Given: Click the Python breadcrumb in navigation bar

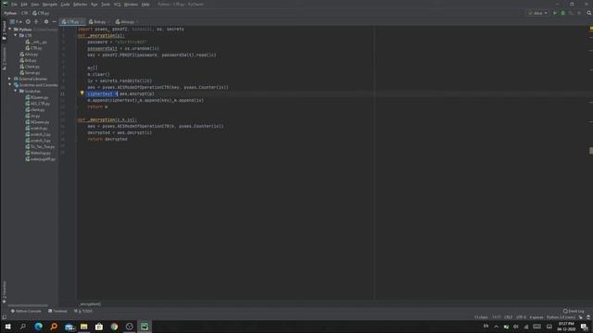Looking at the screenshot, I should (10, 13).
